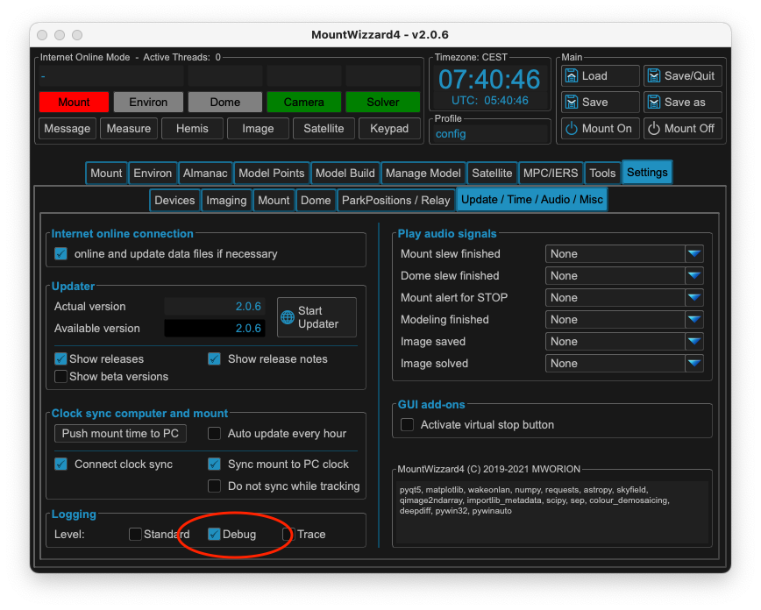Viewport: 761px width, 610px height.
Task: Click the green Camera status button
Action: click(x=304, y=102)
